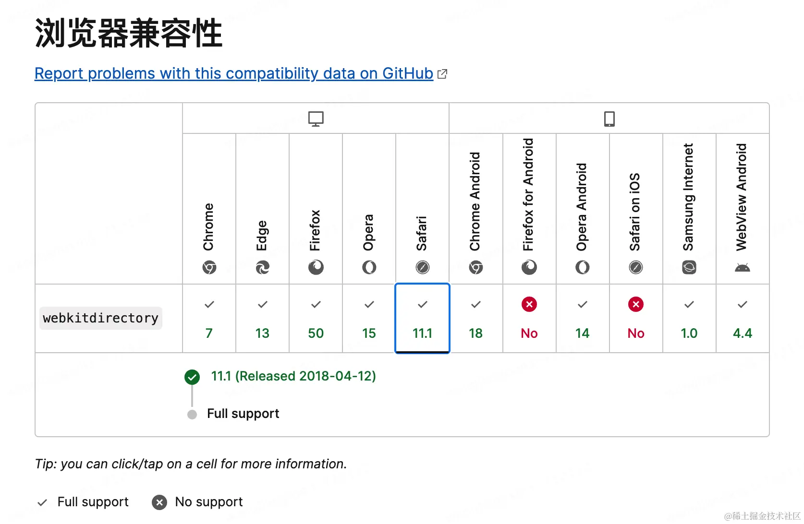Image resolution: width=804 pixels, height=524 pixels.
Task: Click the Chrome browser logo icon
Action: (209, 267)
